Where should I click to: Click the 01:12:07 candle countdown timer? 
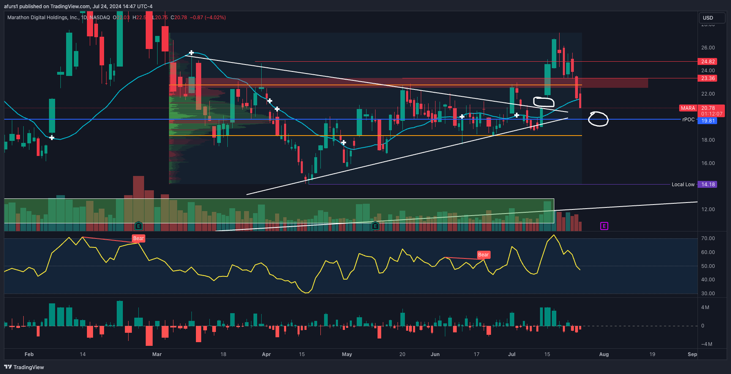(711, 114)
